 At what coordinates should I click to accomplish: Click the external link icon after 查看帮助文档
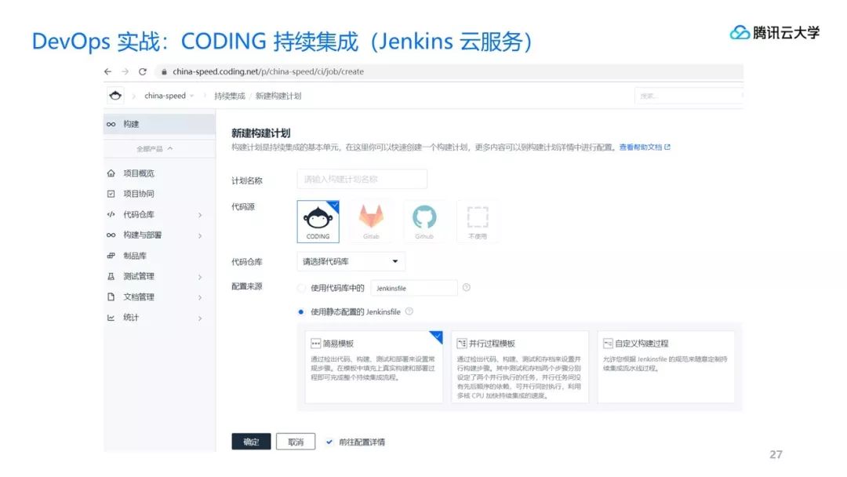coord(667,147)
